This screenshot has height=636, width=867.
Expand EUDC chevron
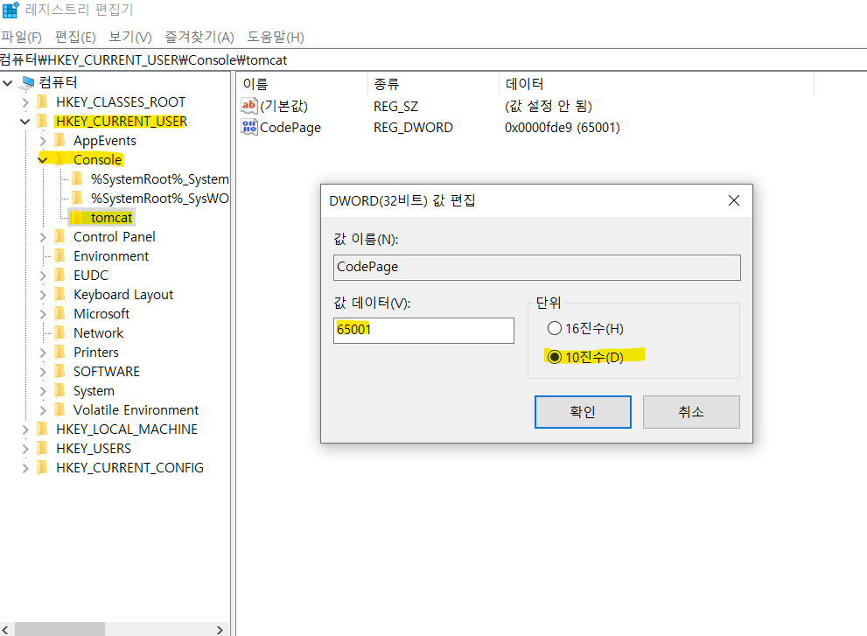click(x=43, y=276)
